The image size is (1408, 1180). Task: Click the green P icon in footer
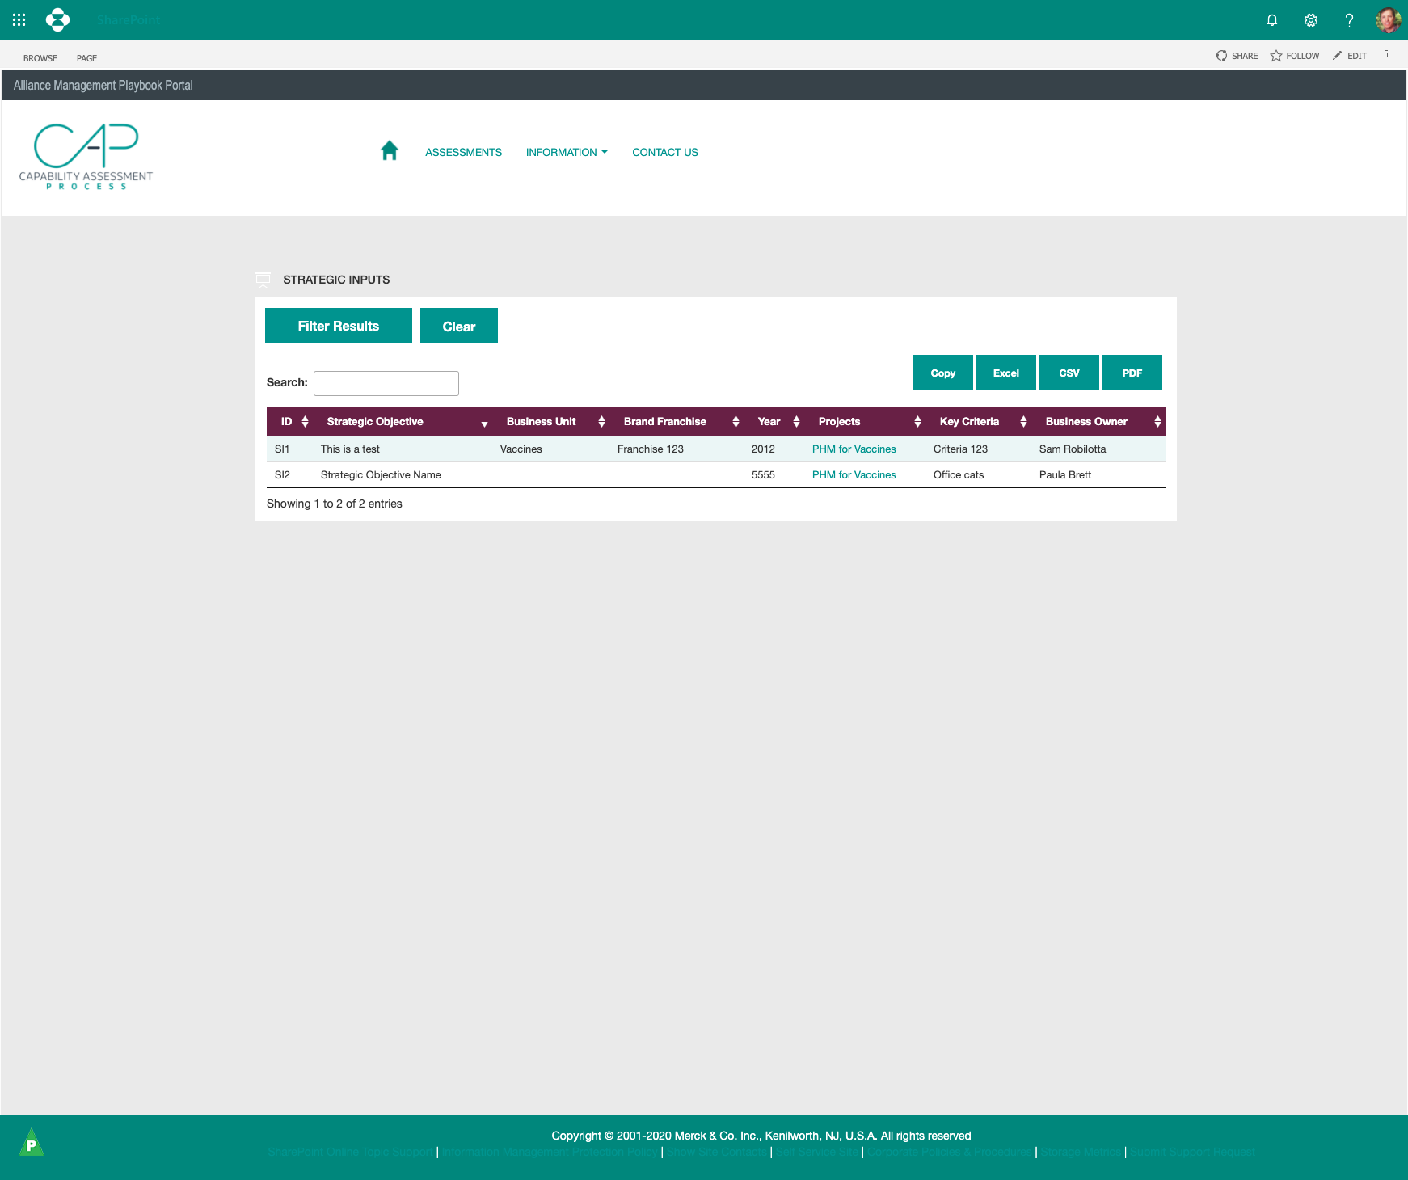pyautogui.click(x=32, y=1143)
